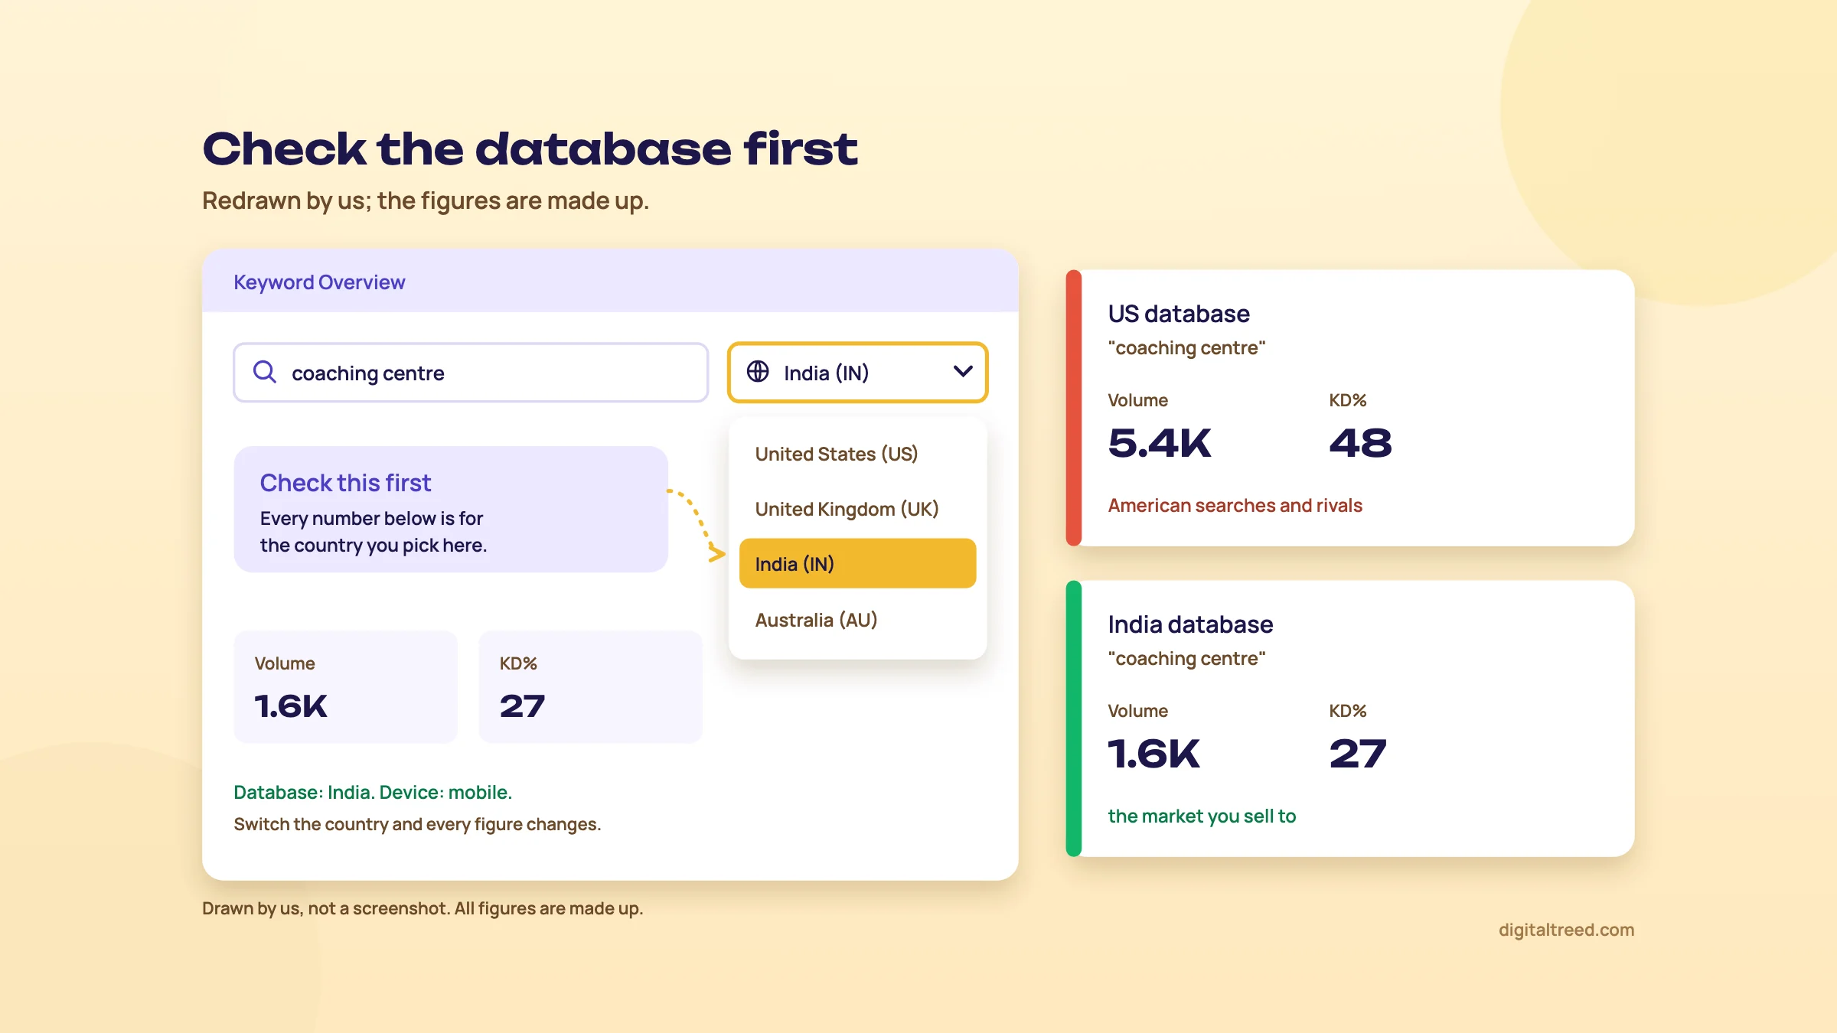
Task: Click Switch the country and every figure changes
Action: [417, 824]
